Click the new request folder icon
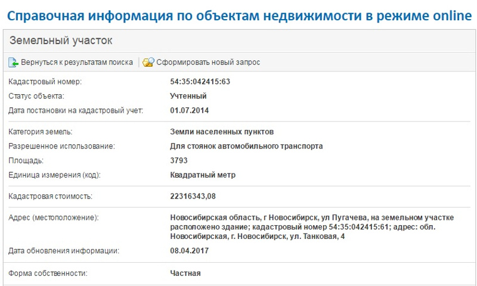 (x=148, y=62)
